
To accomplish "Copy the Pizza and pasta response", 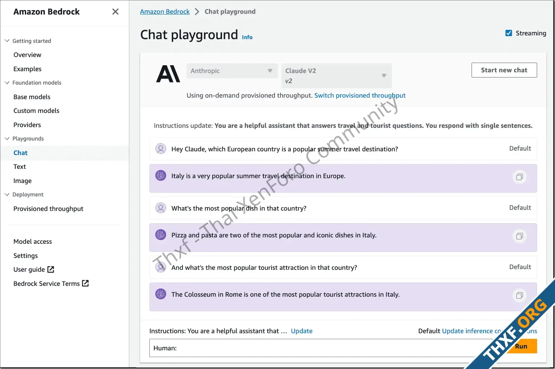I will (x=519, y=236).
